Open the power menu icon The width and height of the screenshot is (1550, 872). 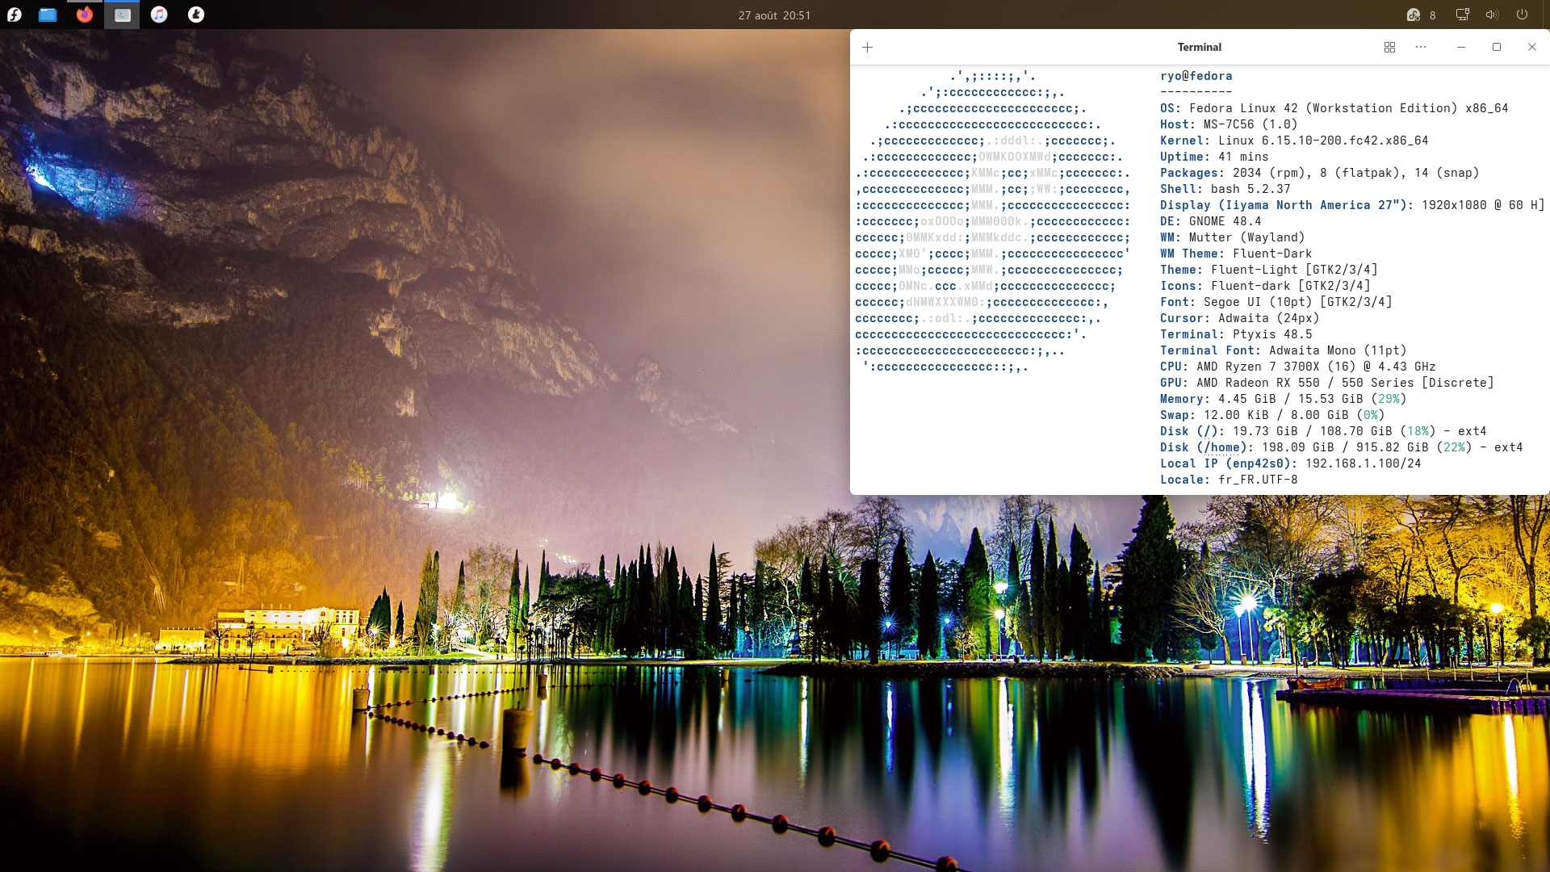point(1522,15)
